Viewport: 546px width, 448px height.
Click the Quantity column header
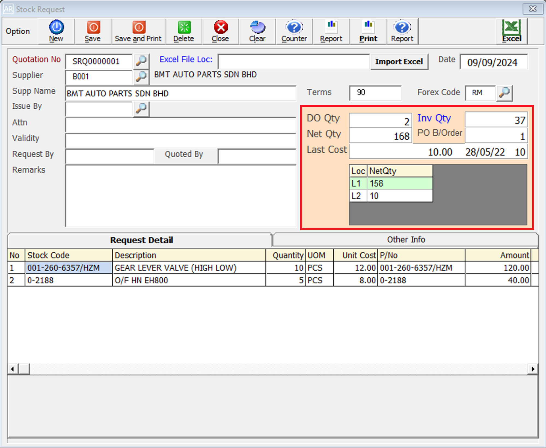[x=286, y=255]
